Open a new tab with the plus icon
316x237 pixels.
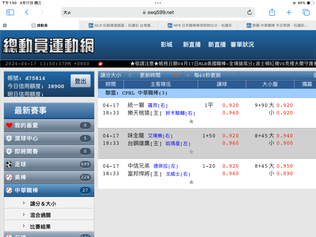(x=289, y=13)
